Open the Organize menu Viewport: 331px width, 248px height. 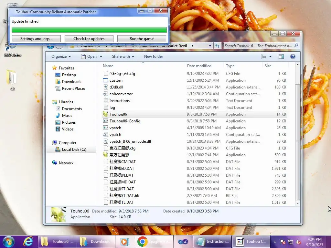[x=61, y=57]
